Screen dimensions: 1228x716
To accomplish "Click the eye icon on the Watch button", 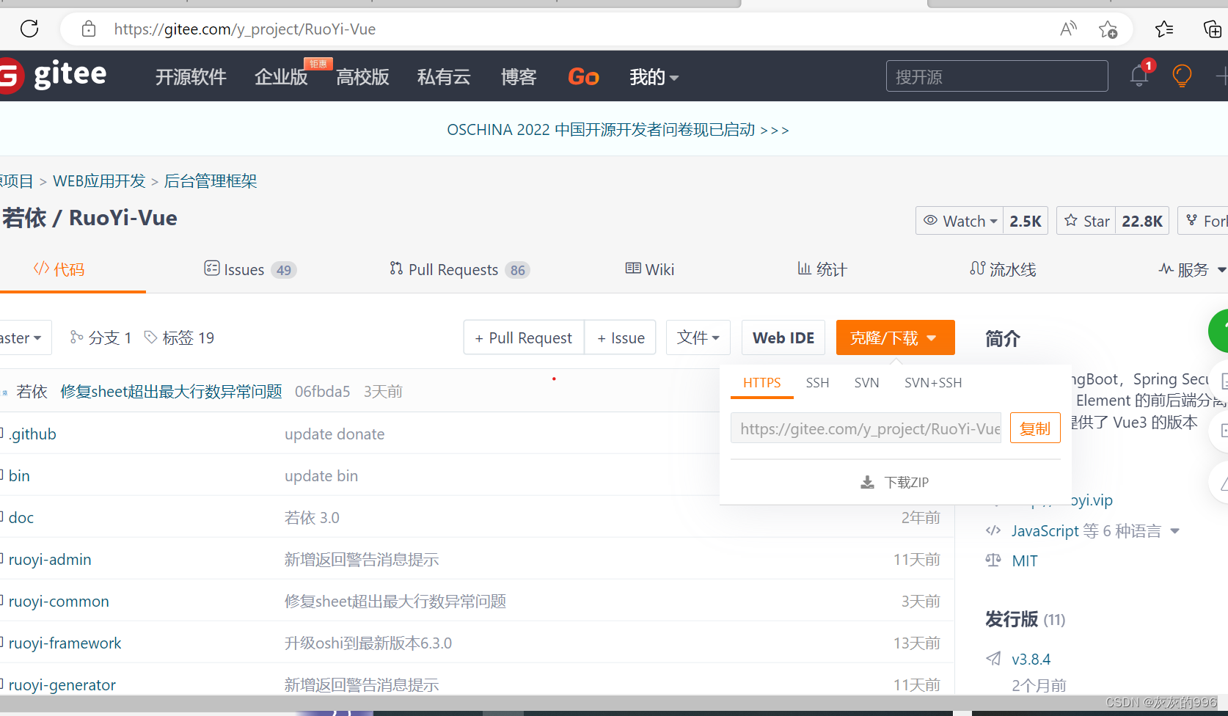I will [x=930, y=221].
